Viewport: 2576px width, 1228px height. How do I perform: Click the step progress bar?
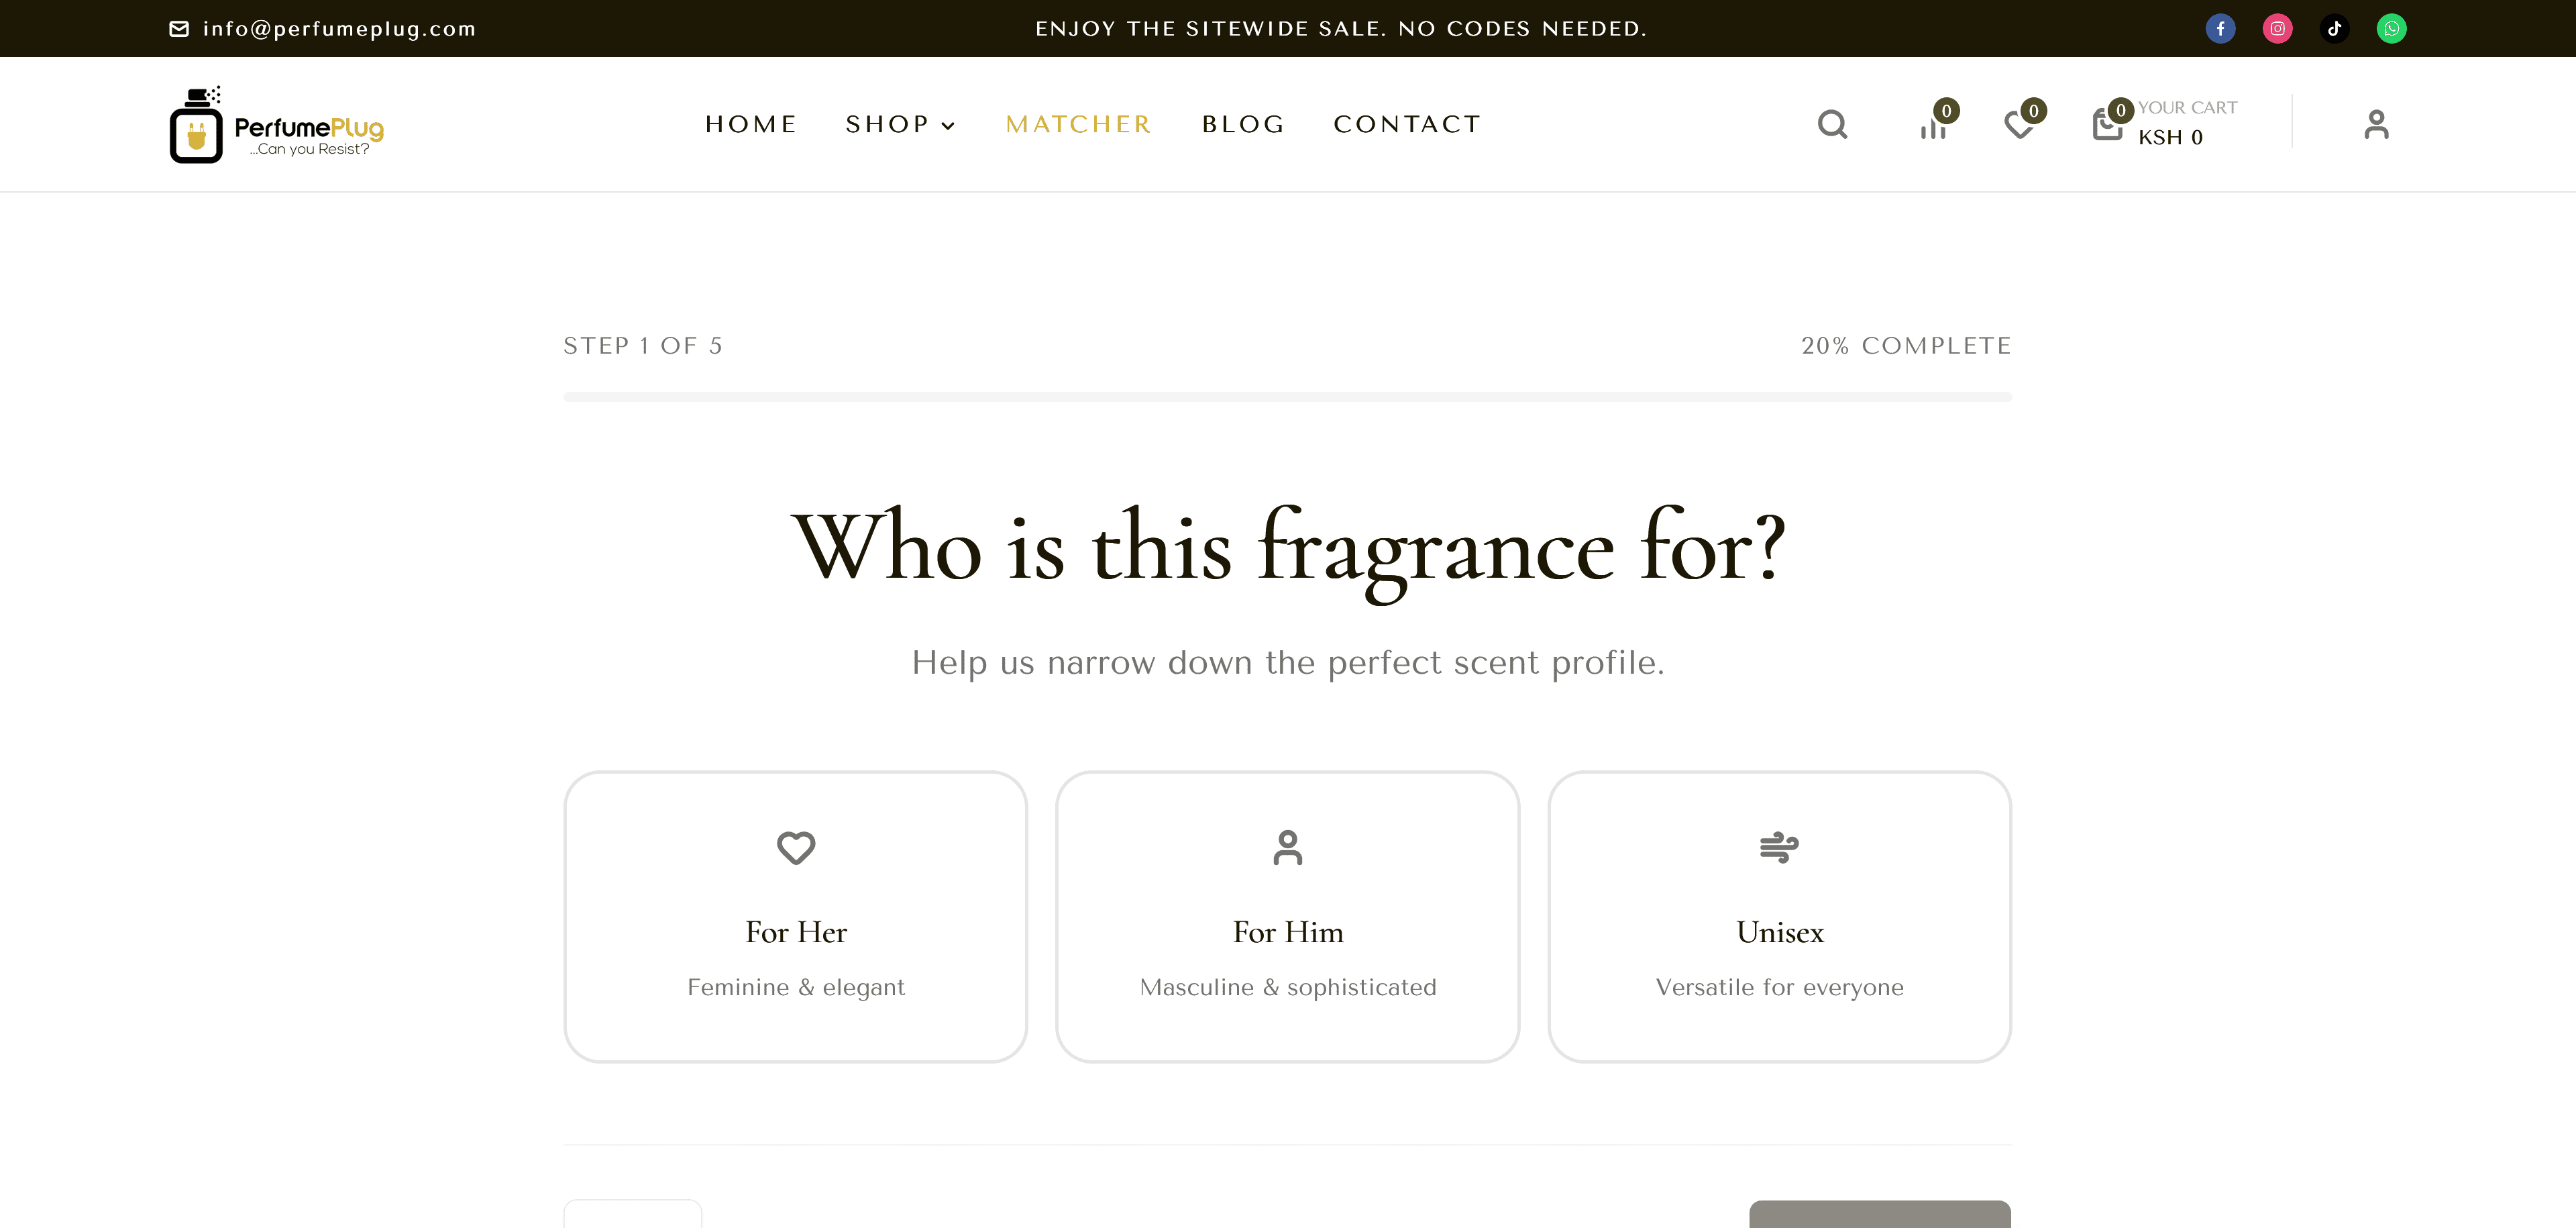(1287, 397)
